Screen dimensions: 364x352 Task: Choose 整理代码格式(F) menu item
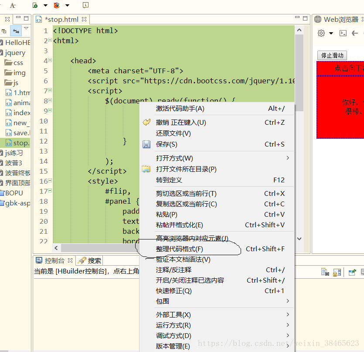217,249
